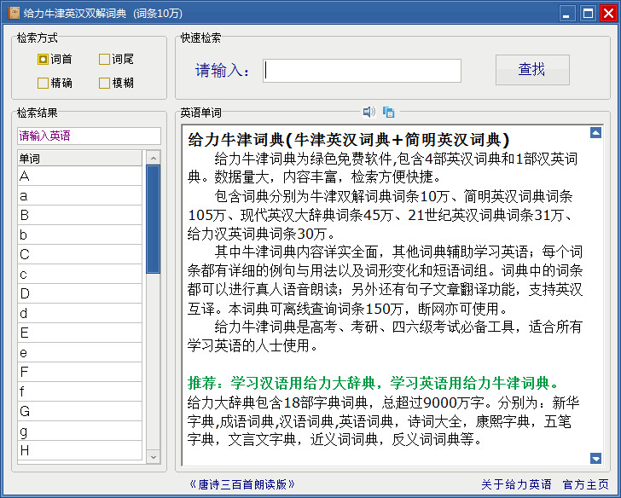621x498 pixels.
Task: Select uppercase 'B' in the word list
Action: pyautogui.click(x=79, y=215)
